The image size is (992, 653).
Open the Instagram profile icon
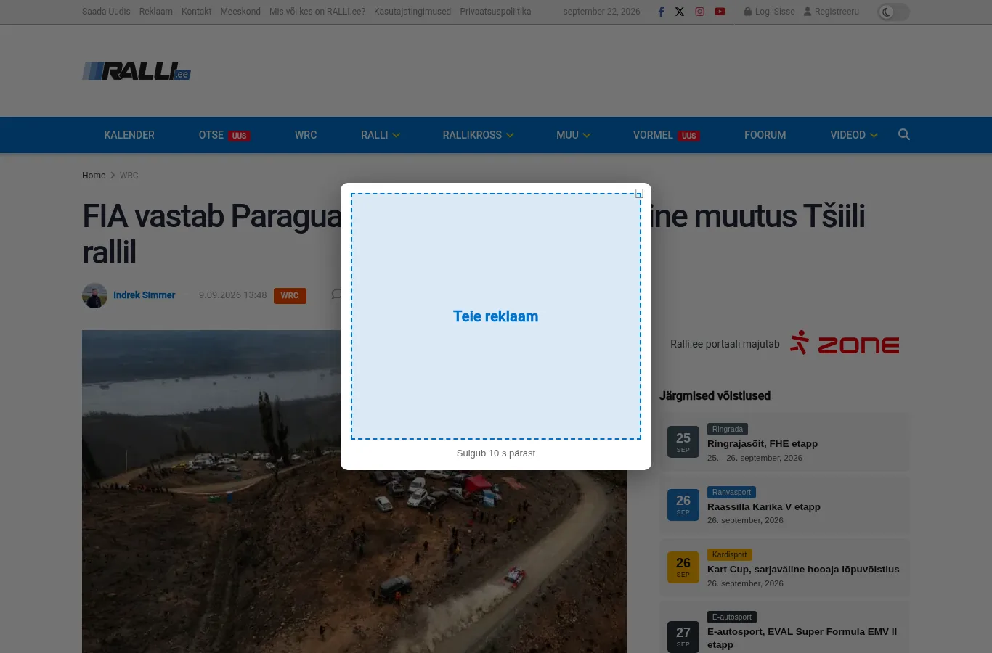pos(700,12)
